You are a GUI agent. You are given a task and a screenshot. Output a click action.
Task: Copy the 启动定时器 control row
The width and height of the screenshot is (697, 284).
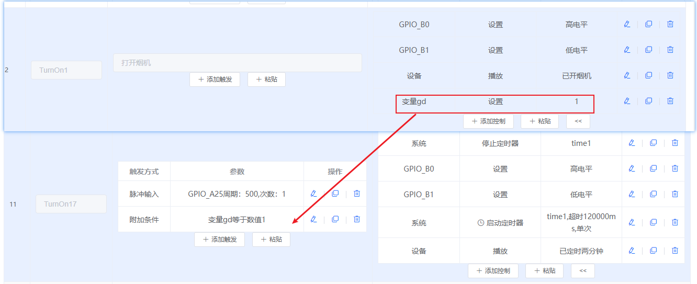pyautogui.click(x=653, y=222)
